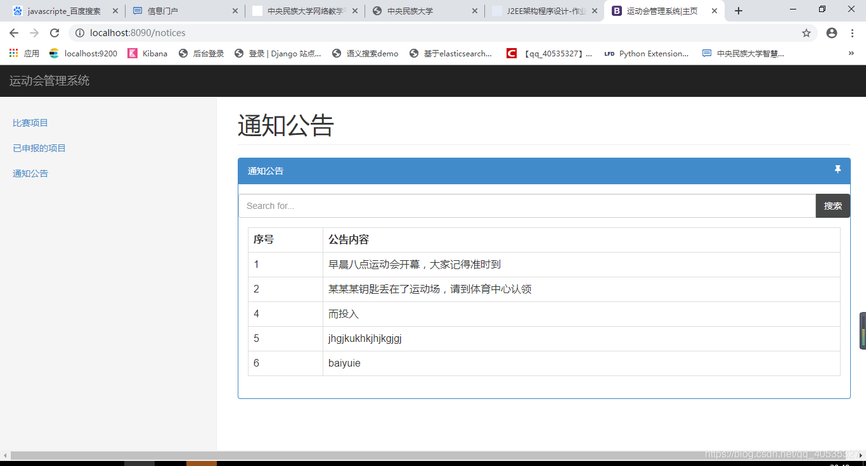Click the pin icon in panel header

click(837, 170)
